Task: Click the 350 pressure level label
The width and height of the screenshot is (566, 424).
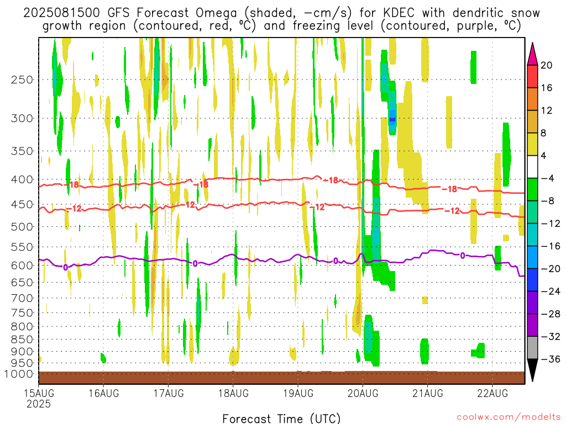Action: pos(22,151)
